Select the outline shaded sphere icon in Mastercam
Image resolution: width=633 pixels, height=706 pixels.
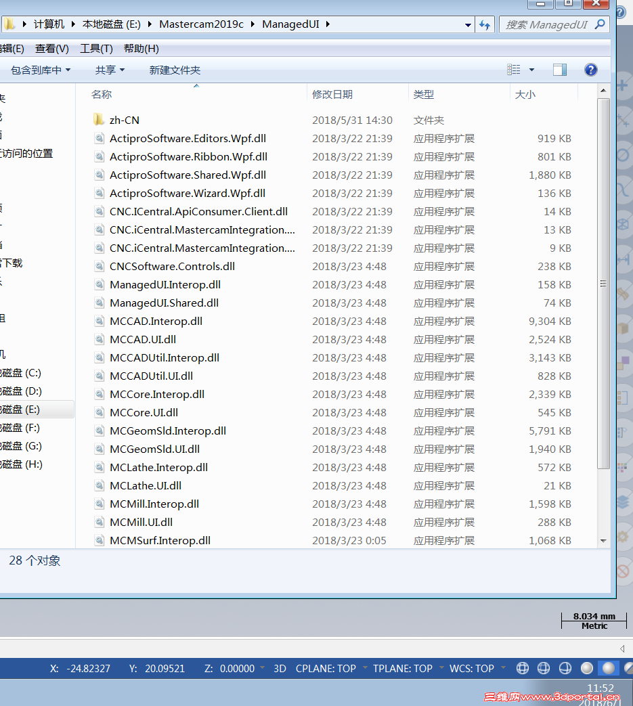point(587,668)
